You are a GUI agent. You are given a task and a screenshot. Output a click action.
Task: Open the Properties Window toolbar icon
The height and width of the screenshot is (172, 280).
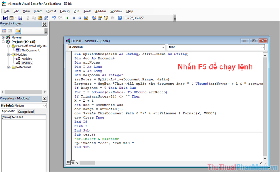click(x=100, y=18)
